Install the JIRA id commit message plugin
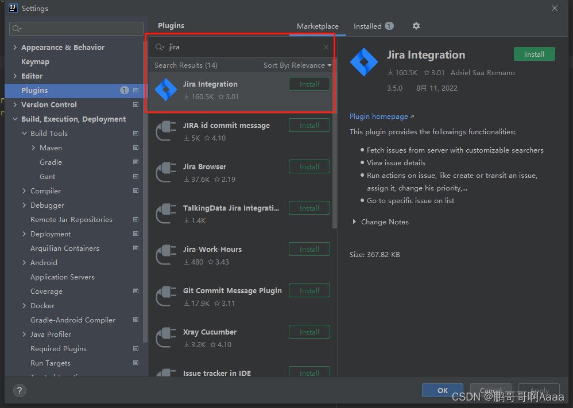 click(309, 125)
